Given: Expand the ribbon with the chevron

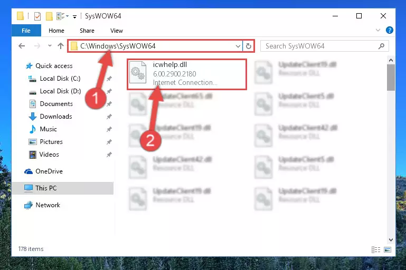Looking at the screenshot, I should (378, 30).
